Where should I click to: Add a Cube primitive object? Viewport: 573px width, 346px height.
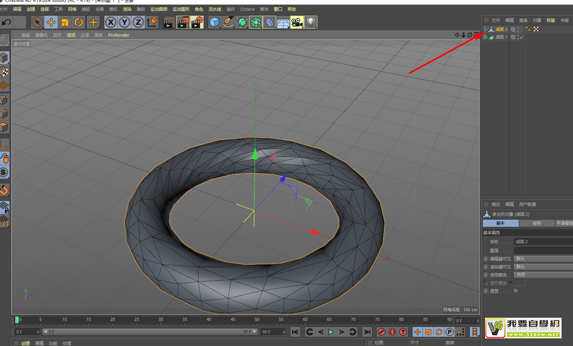coord(215,23)
